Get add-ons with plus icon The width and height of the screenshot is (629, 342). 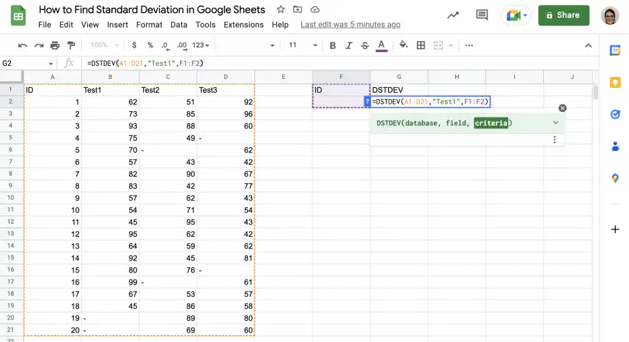point(615,229)
